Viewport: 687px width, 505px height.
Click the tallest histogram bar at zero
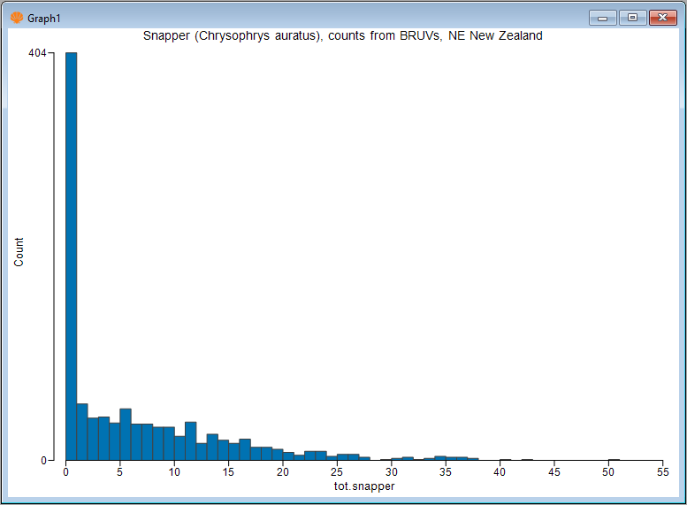[71, 256]
